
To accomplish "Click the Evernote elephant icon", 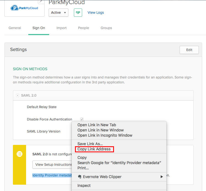I will pyautogui.click(x=80, y=177).
